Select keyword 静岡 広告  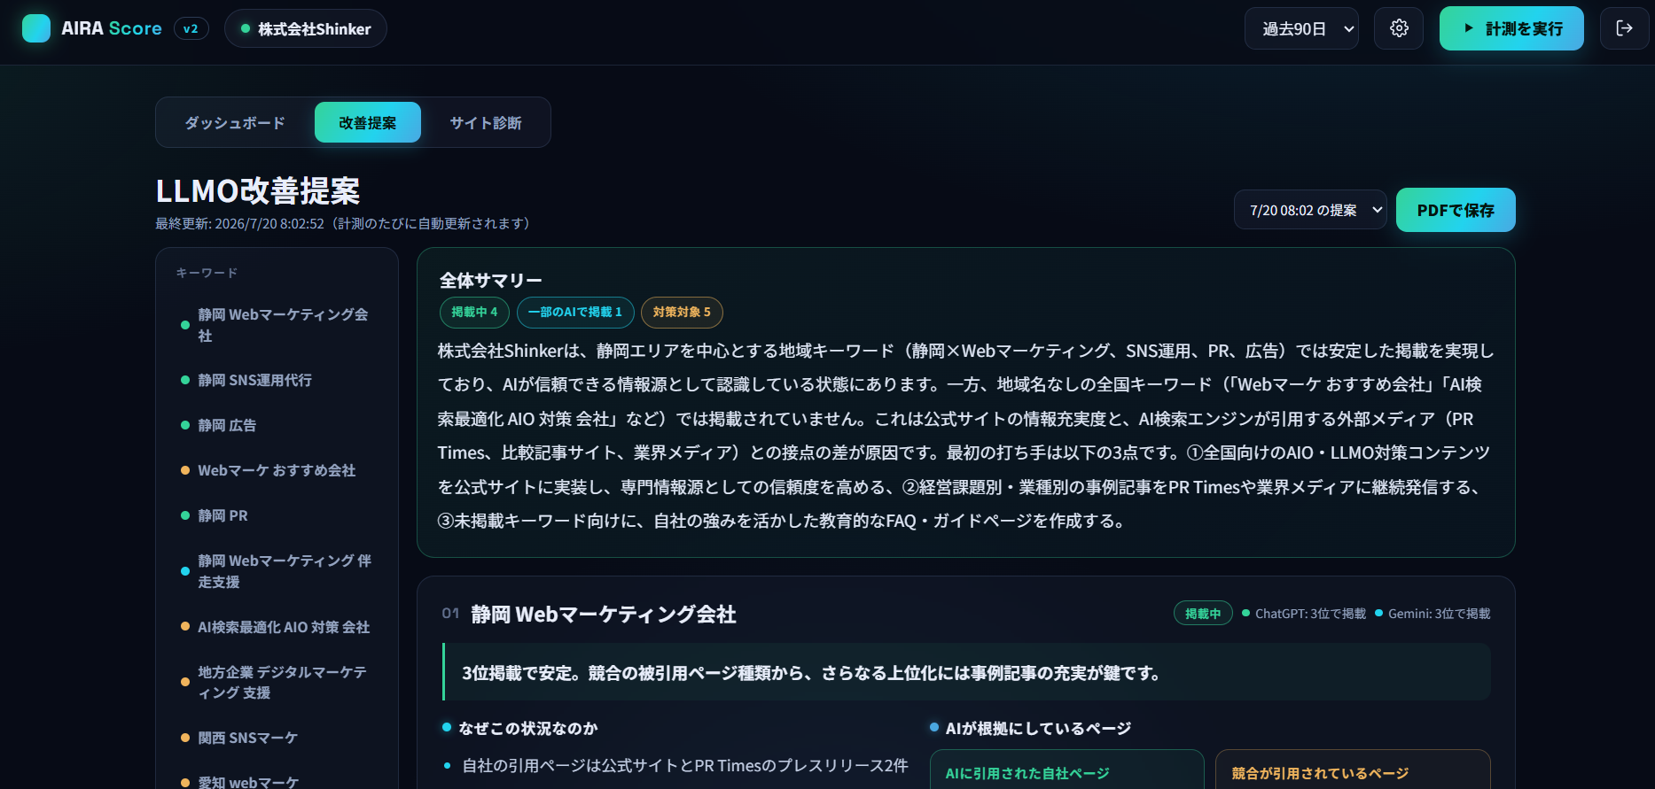tap(277, 425)
